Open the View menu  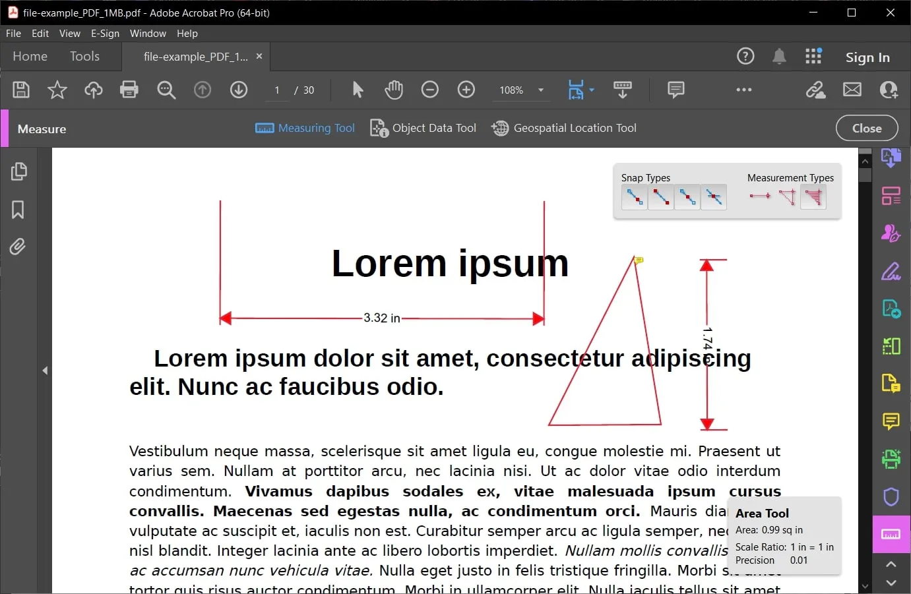[x=70, y=34]
